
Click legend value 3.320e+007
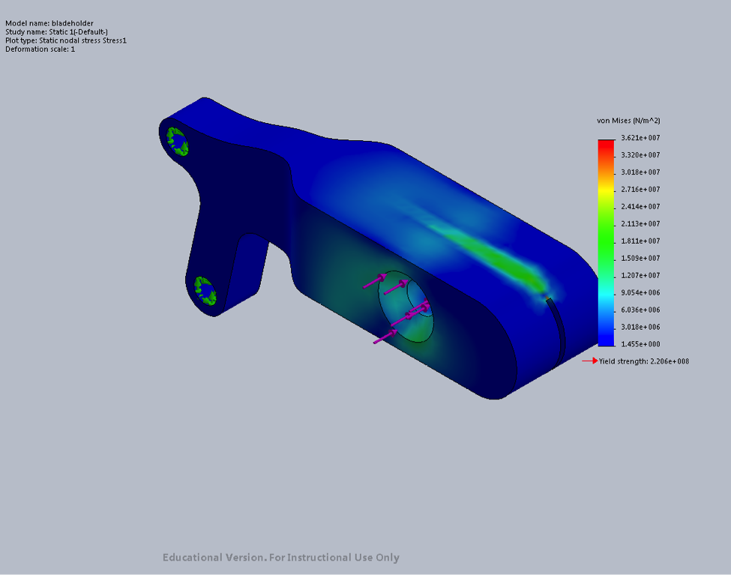[x=640, y=155]
